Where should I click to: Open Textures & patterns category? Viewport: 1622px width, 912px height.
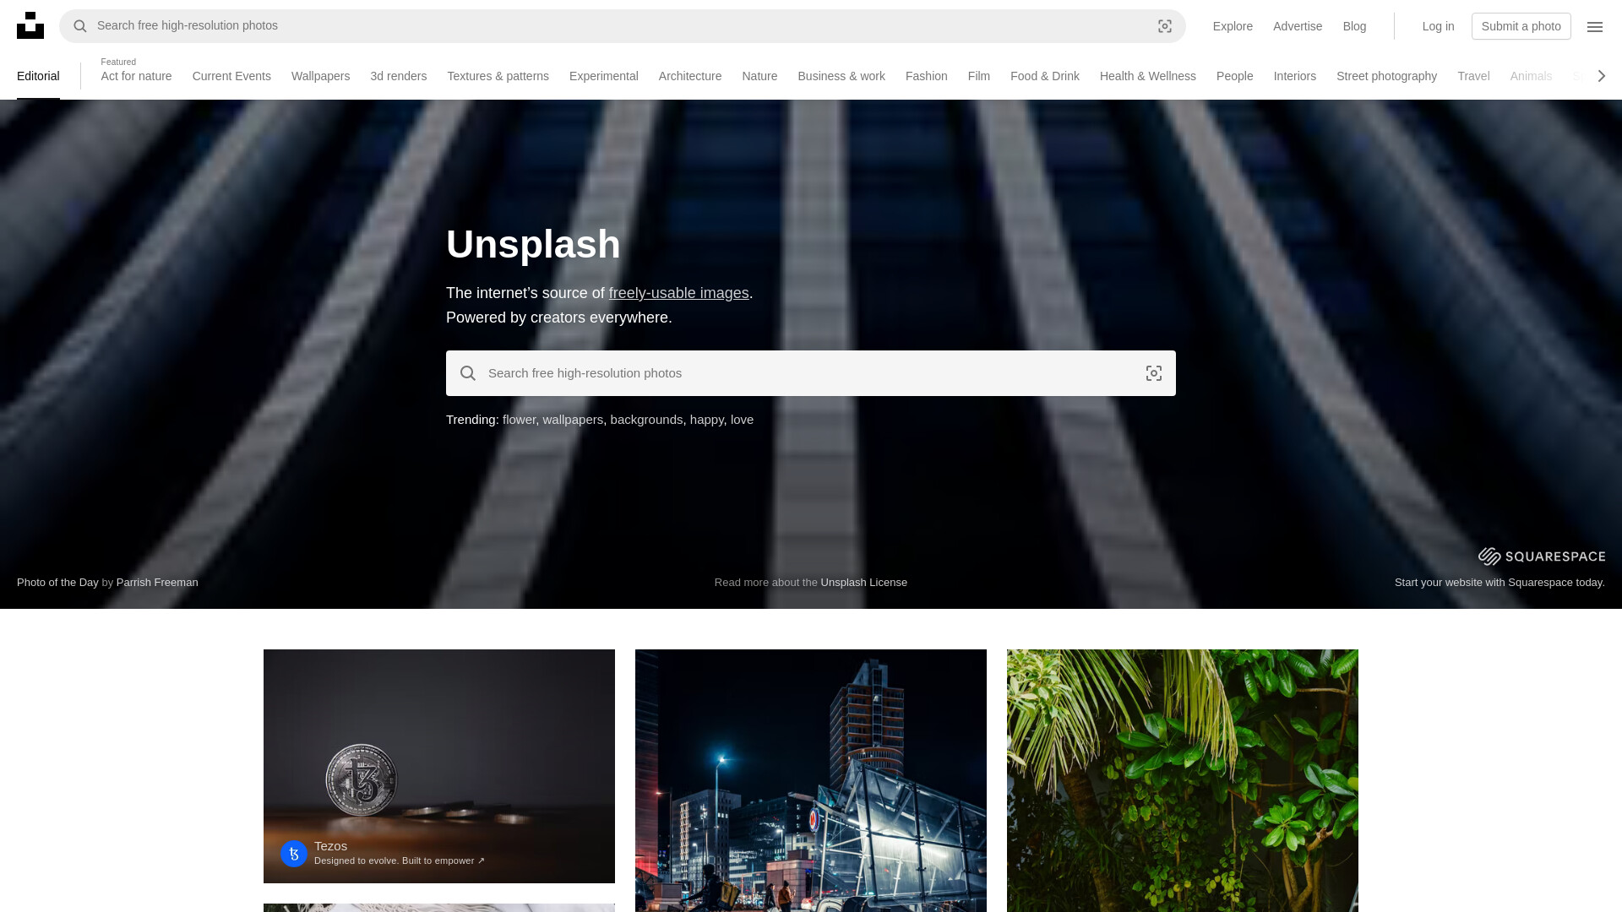tap(498, 76)
